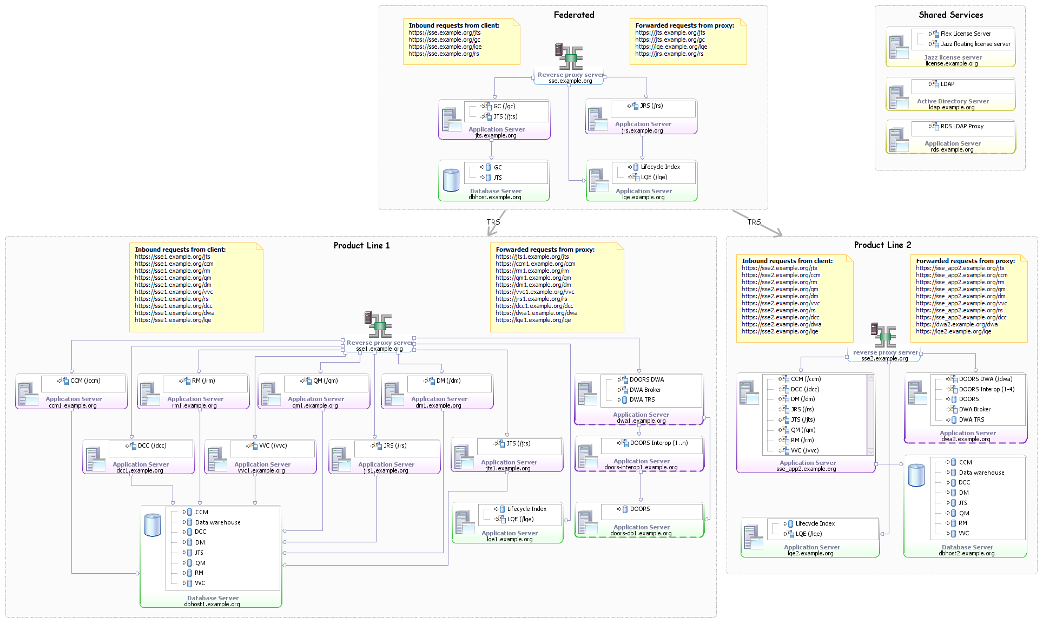Select the jrs1.example.org server icon
This screenshot has height=623, width=1043.
click(x=341, y=460)
